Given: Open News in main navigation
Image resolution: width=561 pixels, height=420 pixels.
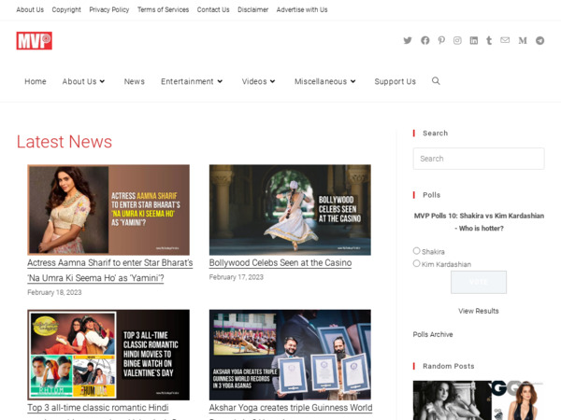Looking at the screenshot, I should pyautogui.click(x=134, y=81).
